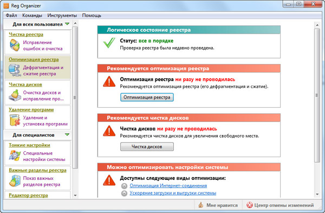Maximize the Reg Organizer window
Screen dimensions: 325x213
coord(298,4)
